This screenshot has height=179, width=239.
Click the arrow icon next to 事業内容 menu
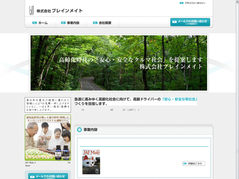63,23
